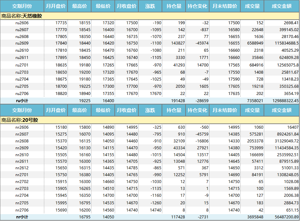Image resolution: width=300 pixels, height=221 pixels.
Task: Click the ru2701 contract row label
Action: pos(22,65)
